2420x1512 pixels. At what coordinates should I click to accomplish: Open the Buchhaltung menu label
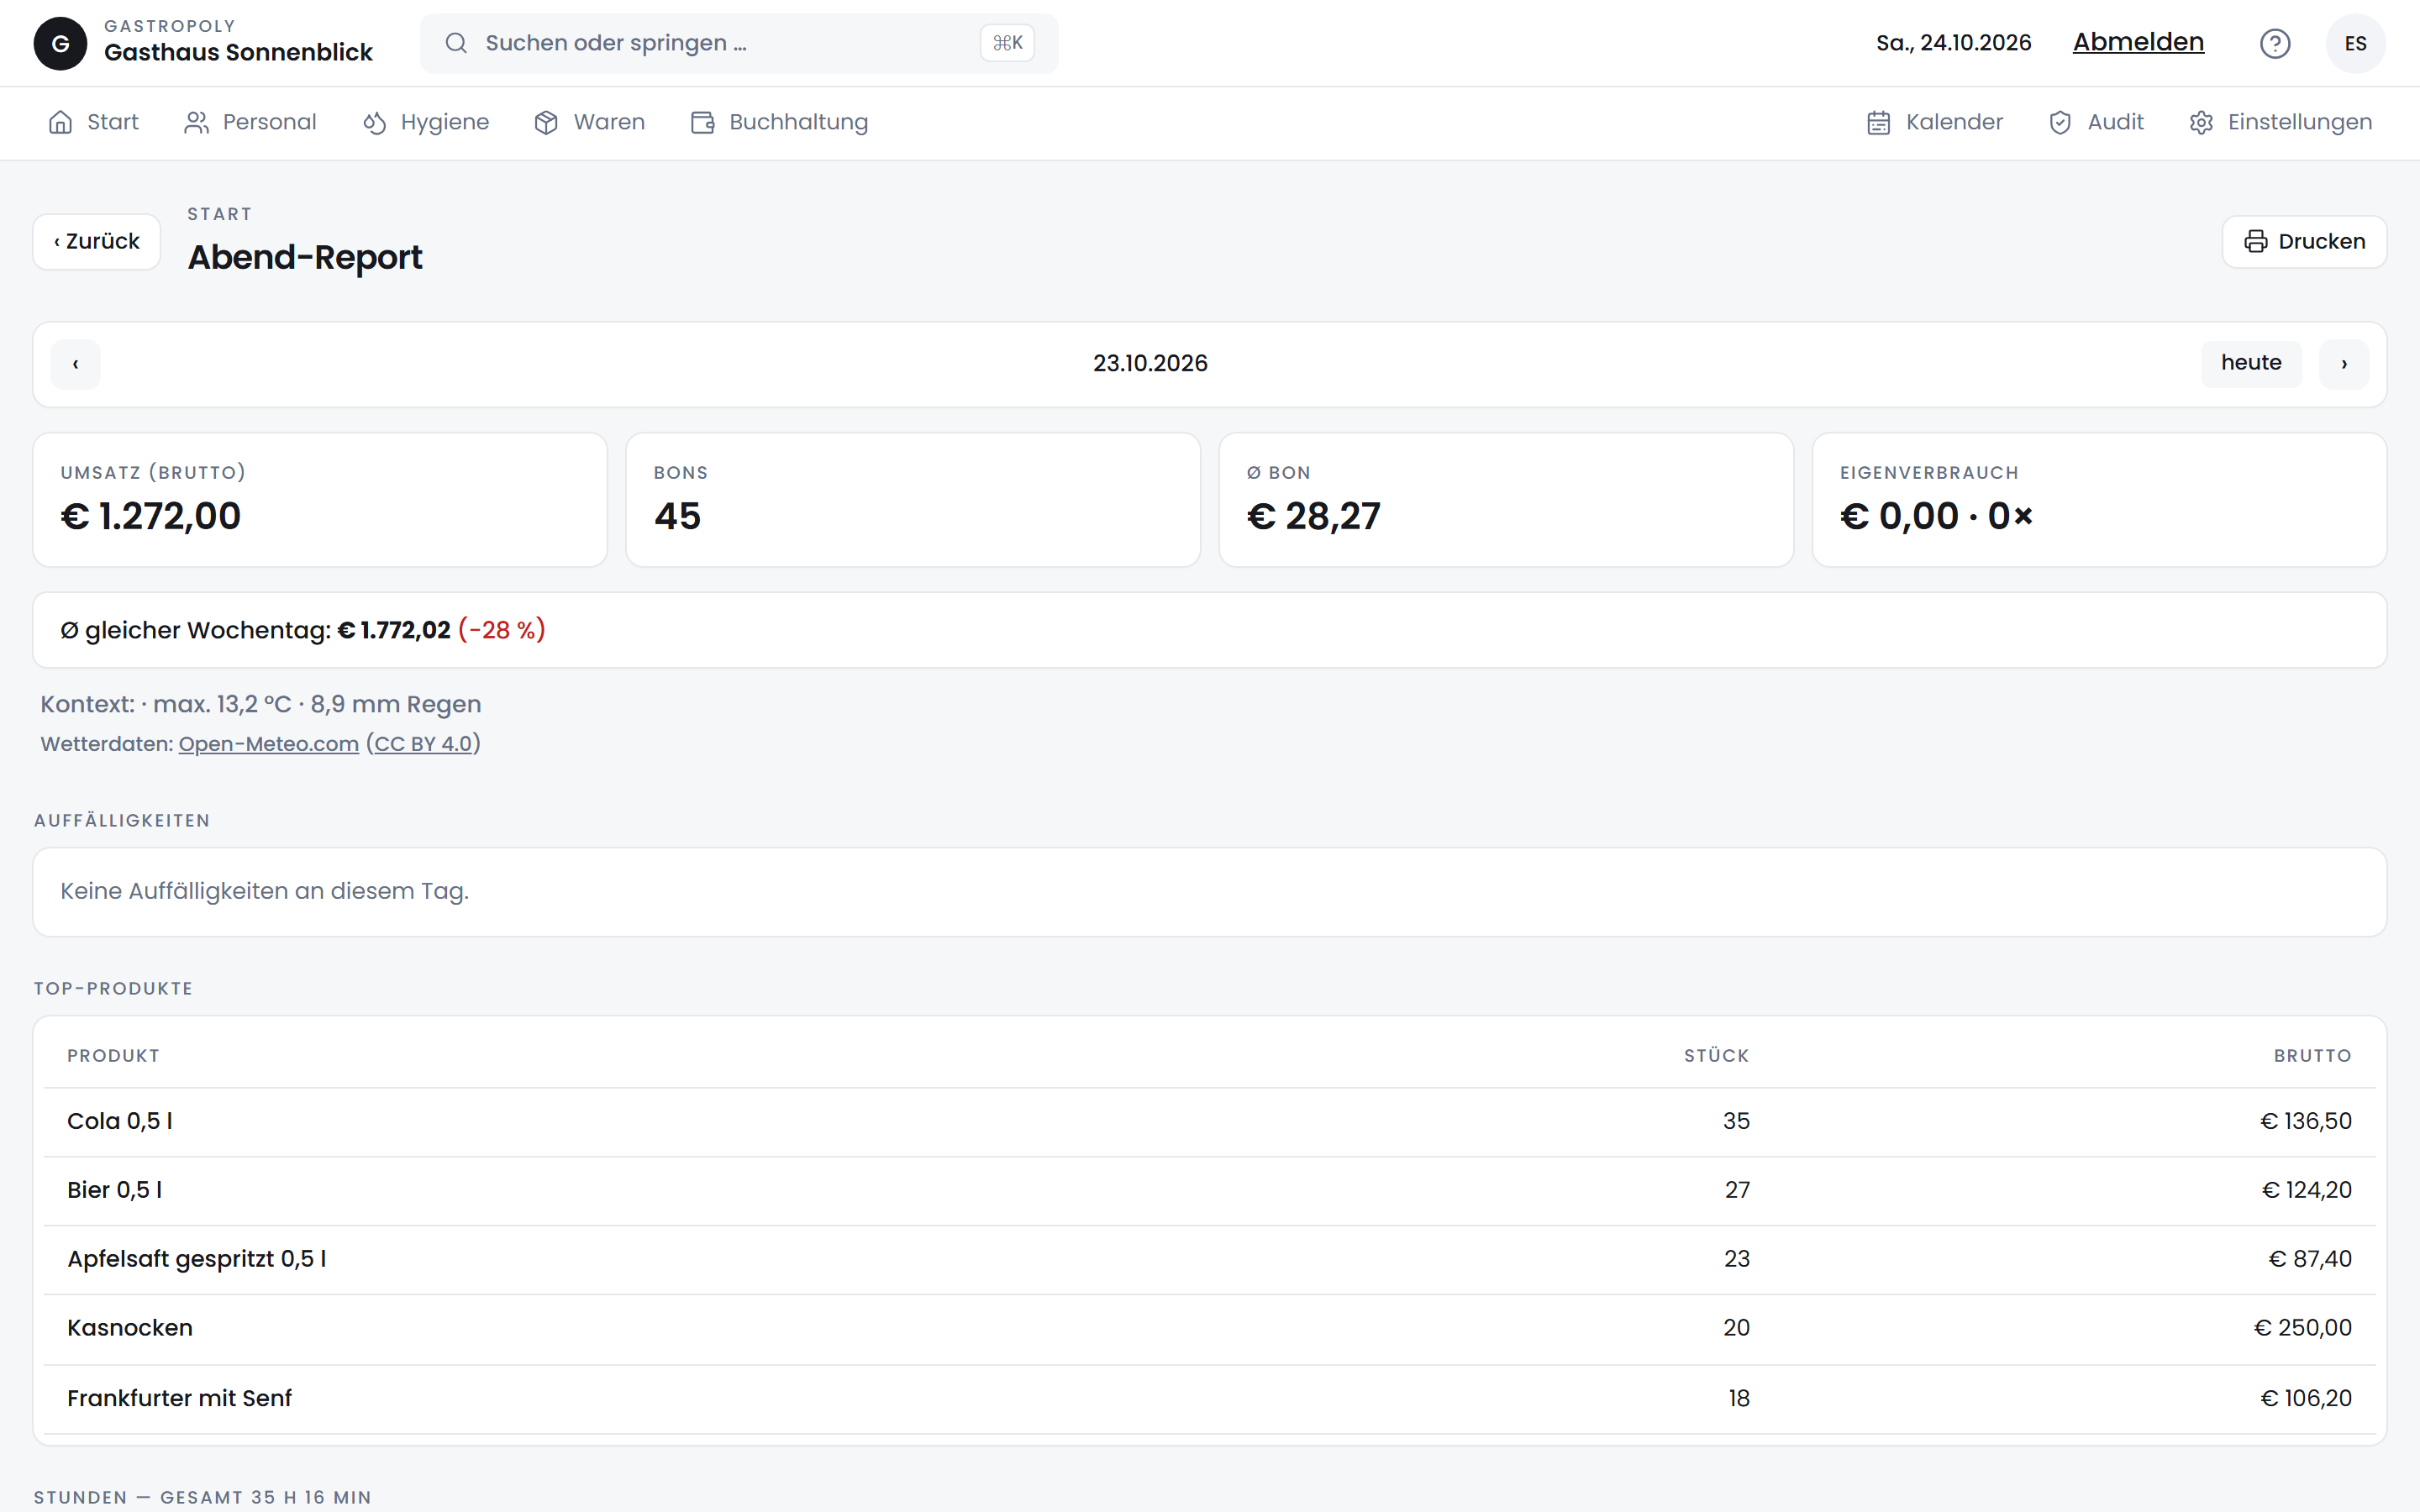point(799,122)
